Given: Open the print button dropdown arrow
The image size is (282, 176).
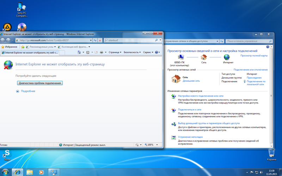Looking at the screenshot, I should point(105,52).
